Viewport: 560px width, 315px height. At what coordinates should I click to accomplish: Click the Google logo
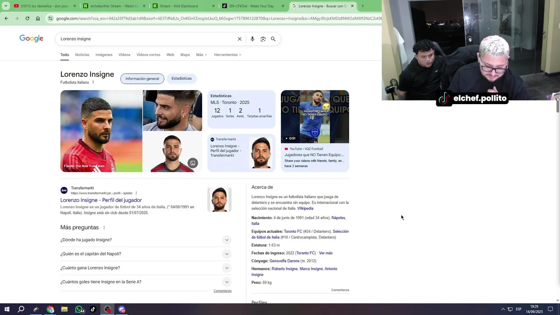[x=31, y=38]
